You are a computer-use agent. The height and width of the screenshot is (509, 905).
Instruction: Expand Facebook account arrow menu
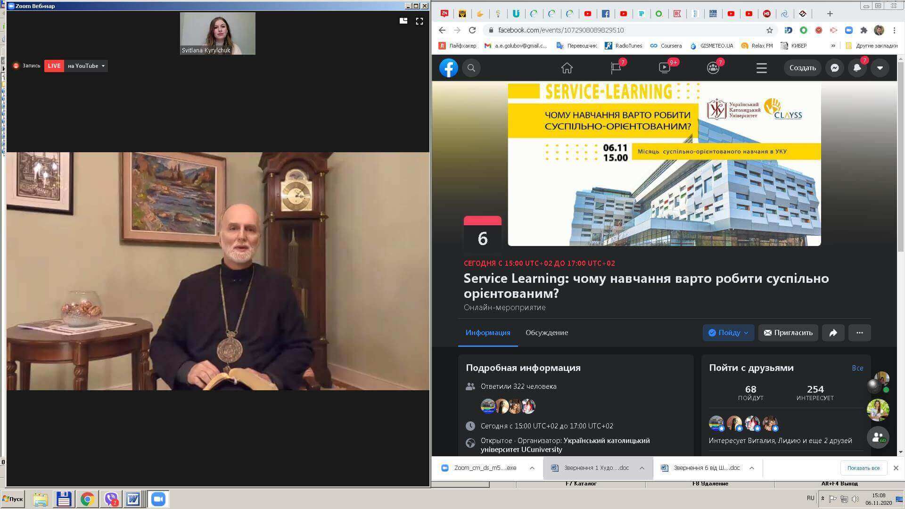(880, 68)
